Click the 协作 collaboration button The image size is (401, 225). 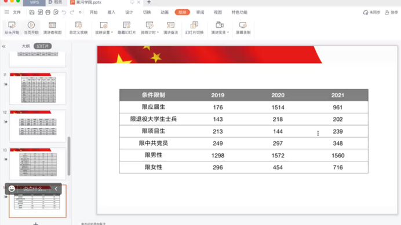coord(391,12)
